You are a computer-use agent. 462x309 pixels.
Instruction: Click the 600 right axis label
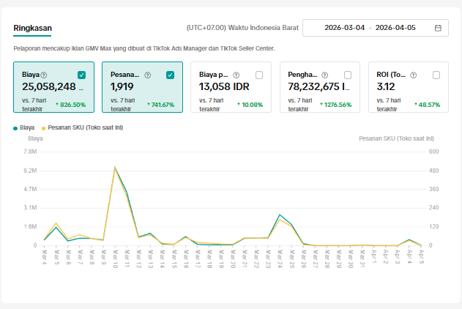coord(433,152)
